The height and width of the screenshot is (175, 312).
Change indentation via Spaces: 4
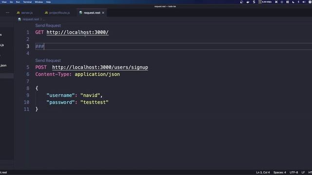[x=279, y=173]
